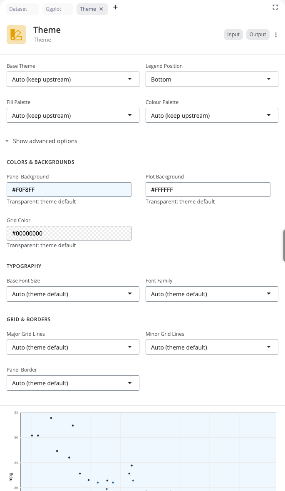Viewport: 285px width, 491px height.
Task: Click the Input button
Action: click(233, 35)
